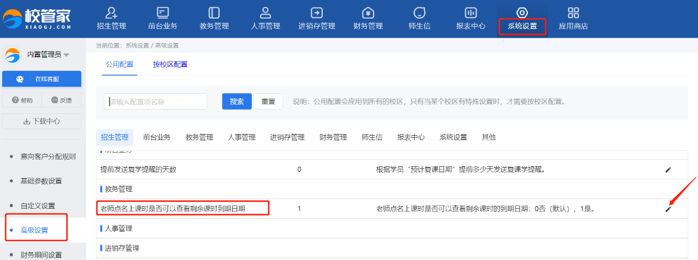Expand the 内置管理员 user dropdown
Viewport: 698px width, 260px height.
pos(67,55)
